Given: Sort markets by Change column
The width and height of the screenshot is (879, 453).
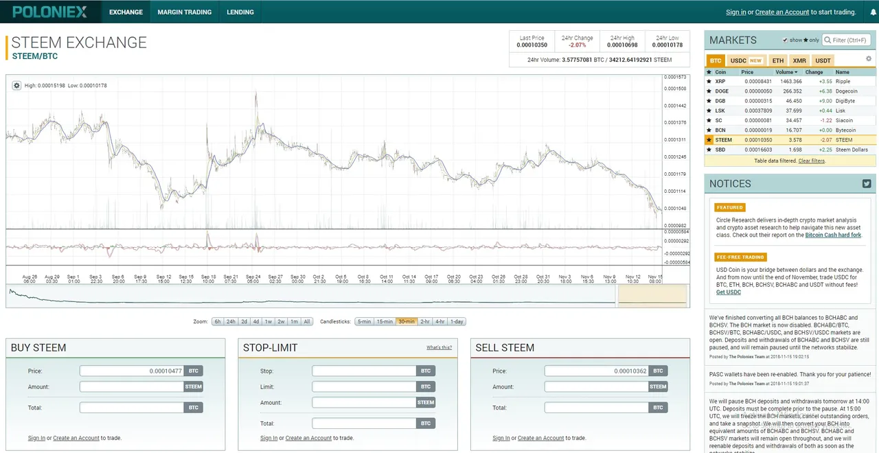Looking at the screenshot, I should click(x=814, y=72).
